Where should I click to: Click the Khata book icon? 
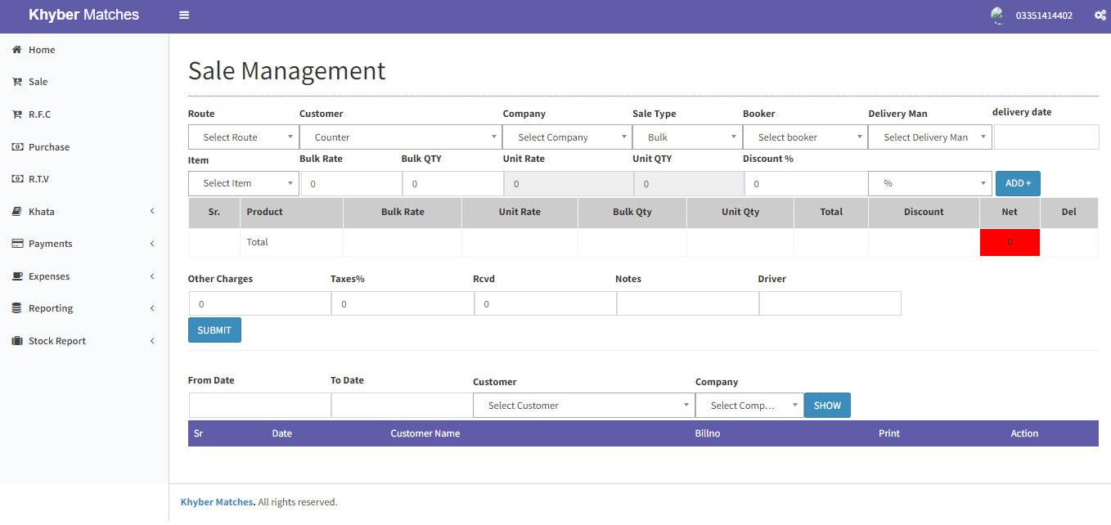16,212
